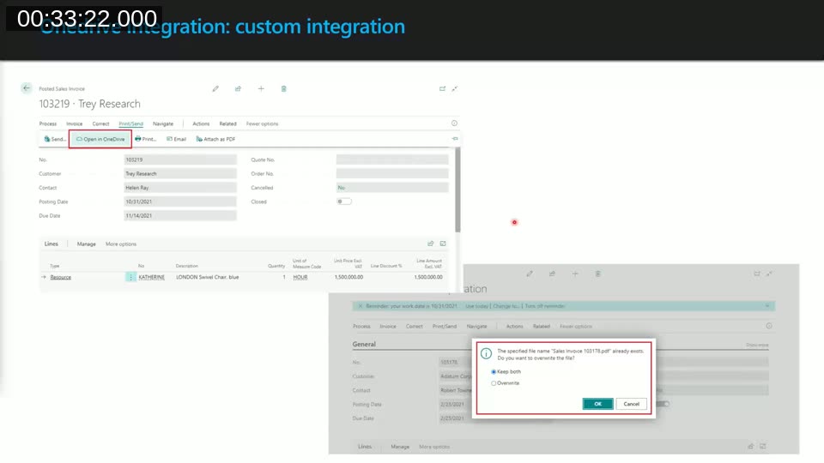Click the Send action
The image size is (824, 463).
click(x=55, y=139)
